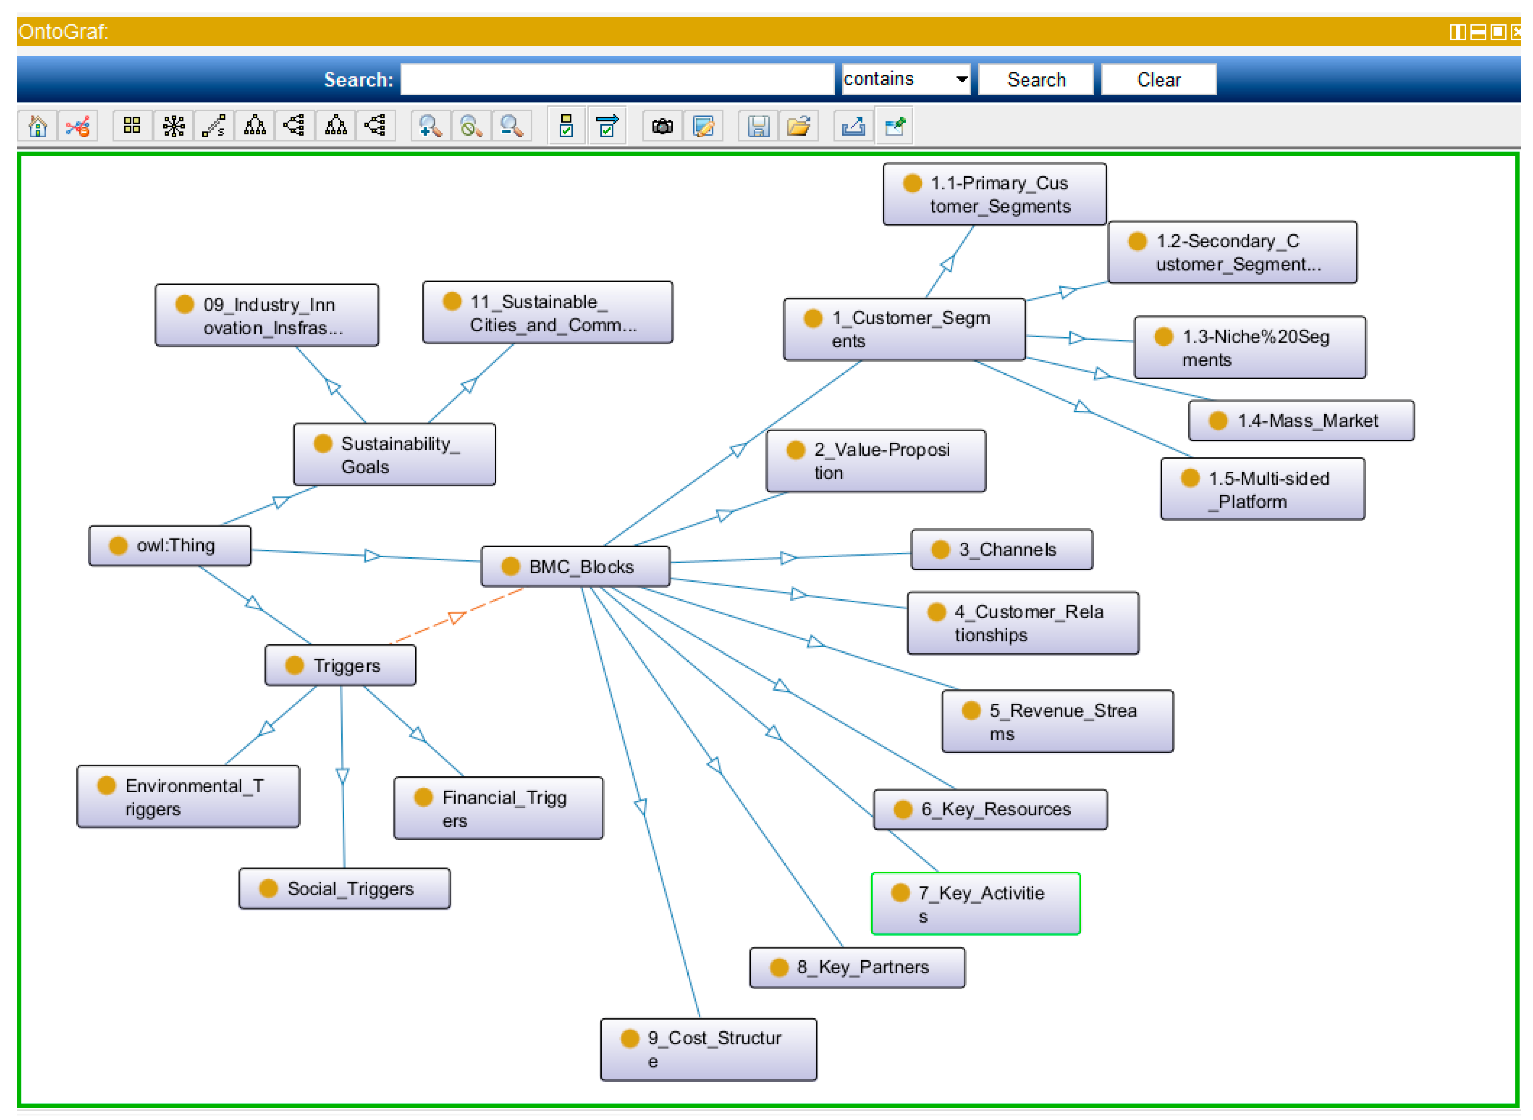The width and height of the screenshot is (1533, 1120).
Task: Apply the spring layout icon
Action: point(214,126)
